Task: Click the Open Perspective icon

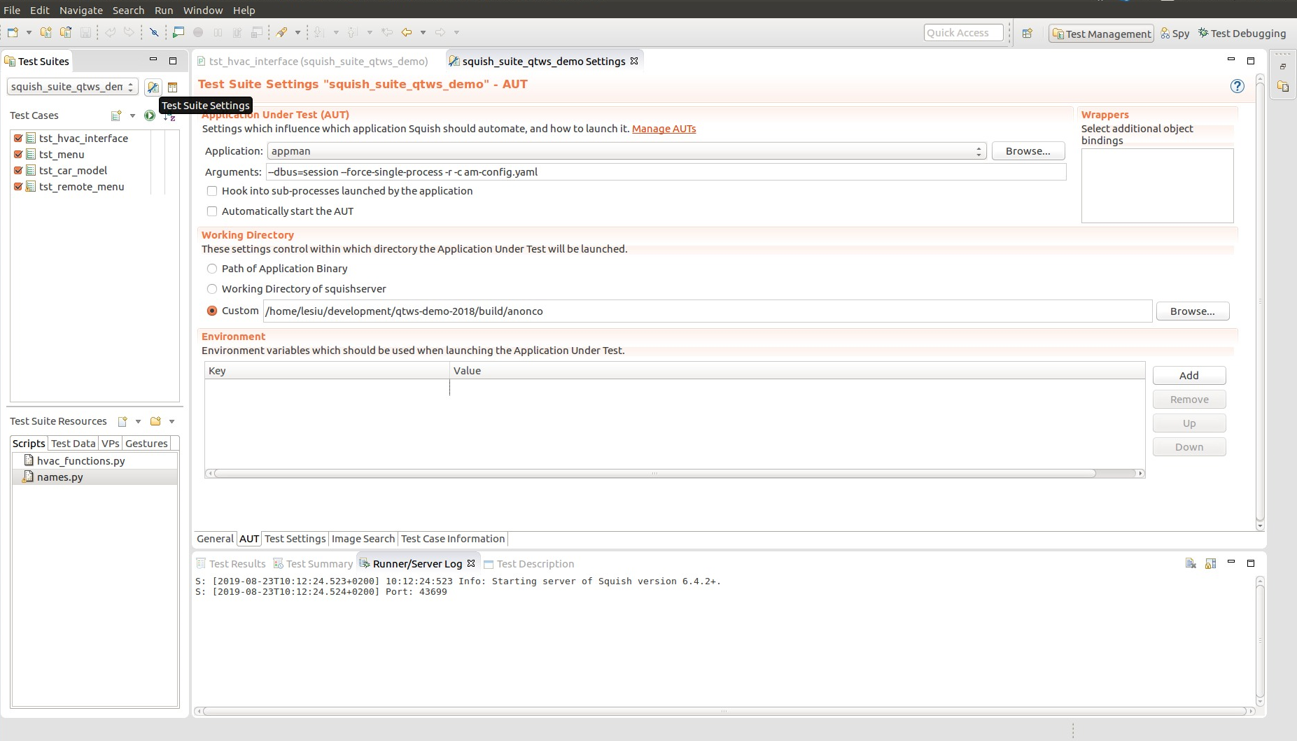Action: [1027, 34]
